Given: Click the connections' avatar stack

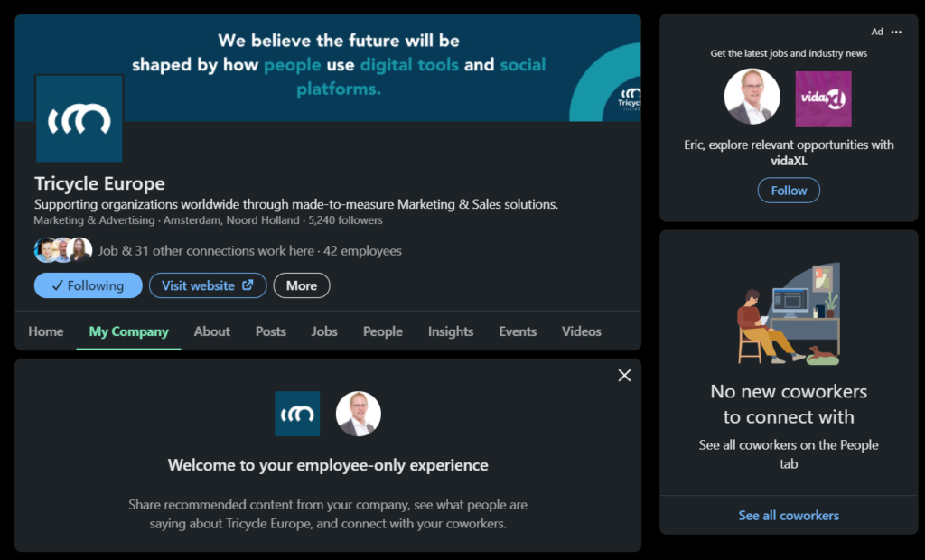Looking at the screenshot, I should pos(63,250).
